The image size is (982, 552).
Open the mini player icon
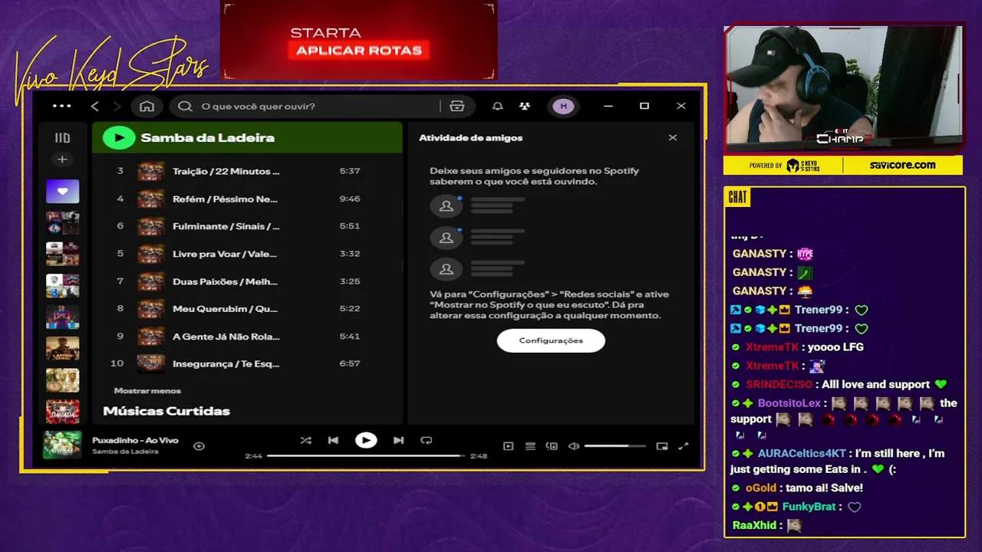pos(662,446)
